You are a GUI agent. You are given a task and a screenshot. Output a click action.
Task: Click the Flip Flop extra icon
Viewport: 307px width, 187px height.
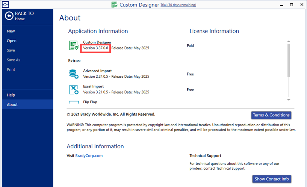click(x=73, y=102)
